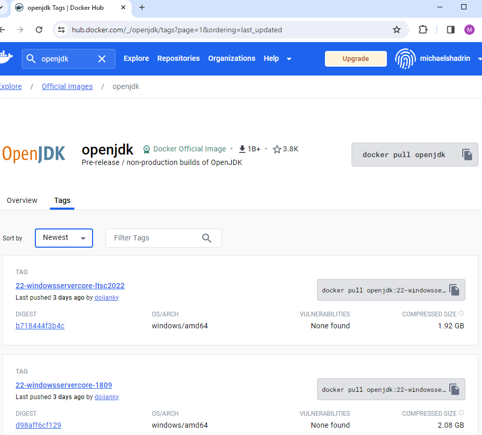482x435 pixels.
Task: Click the download count icon next to 1B+
Action: pyautogui.click(x=242, y=149)
